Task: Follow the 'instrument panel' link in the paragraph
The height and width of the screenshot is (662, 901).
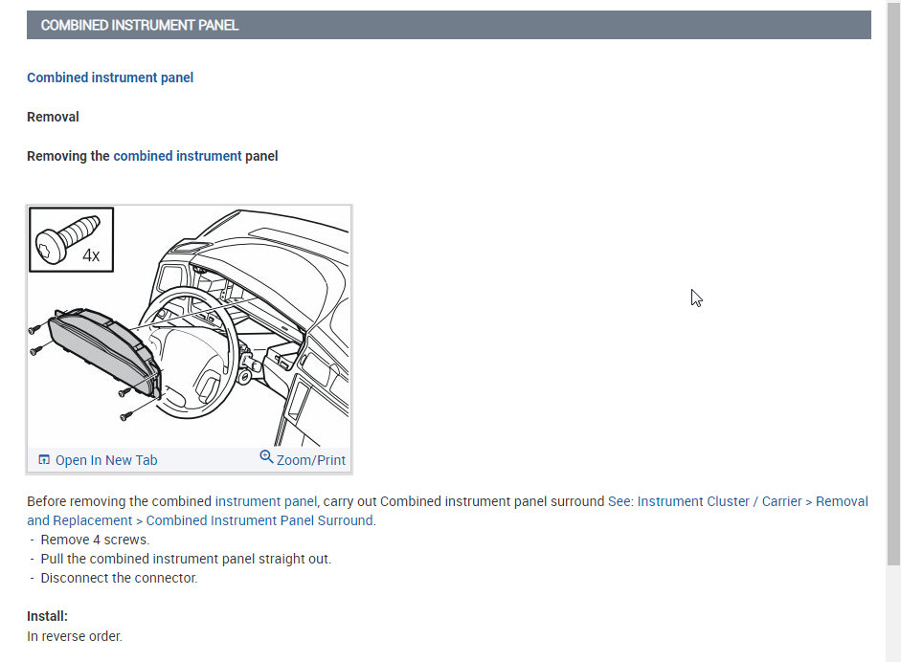Action: pos(265,501)
